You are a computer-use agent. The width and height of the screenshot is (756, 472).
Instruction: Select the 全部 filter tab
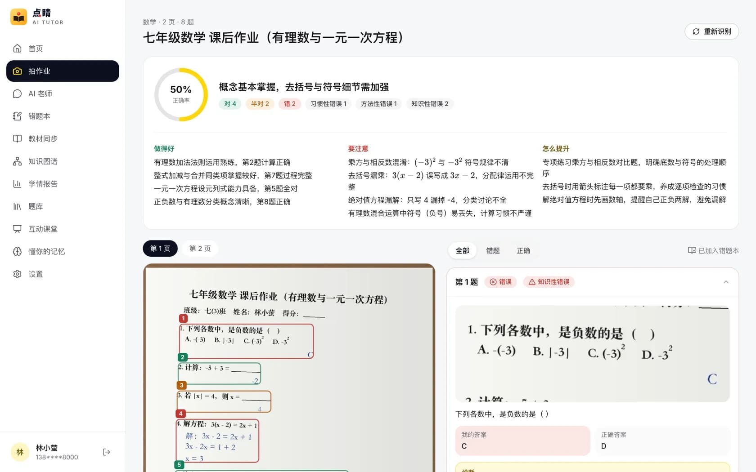pyautogui.click(x=463, y=251)
